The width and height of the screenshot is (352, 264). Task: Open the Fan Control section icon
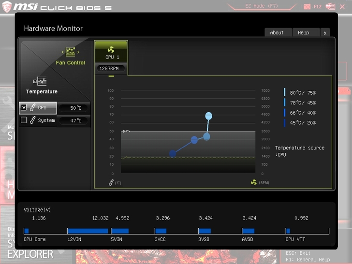click(x=70, y=52)
